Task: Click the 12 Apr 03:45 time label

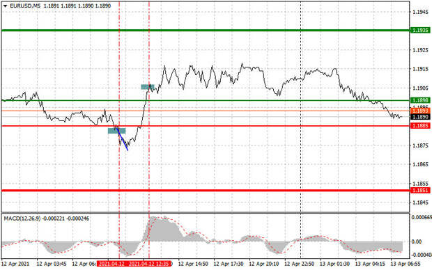Action: tap(52, 264)
